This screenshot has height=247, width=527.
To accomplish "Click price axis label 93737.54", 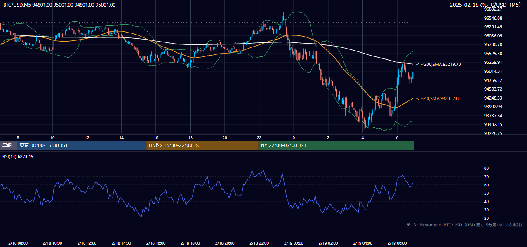I will coord(493,116).
